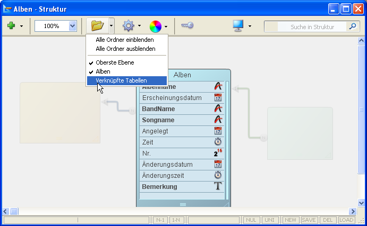Toggle the folder menu dropdown arrow
Image resolution: width=367 pixels, height=226 pixels.
[112, 25]
